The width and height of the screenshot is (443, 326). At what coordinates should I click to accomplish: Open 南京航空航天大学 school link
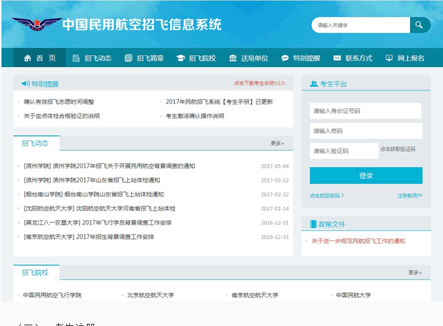255,295
